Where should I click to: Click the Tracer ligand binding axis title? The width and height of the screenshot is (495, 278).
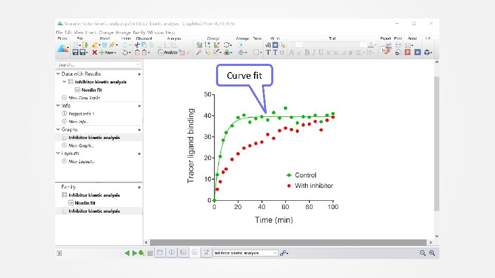click(191, 146)
